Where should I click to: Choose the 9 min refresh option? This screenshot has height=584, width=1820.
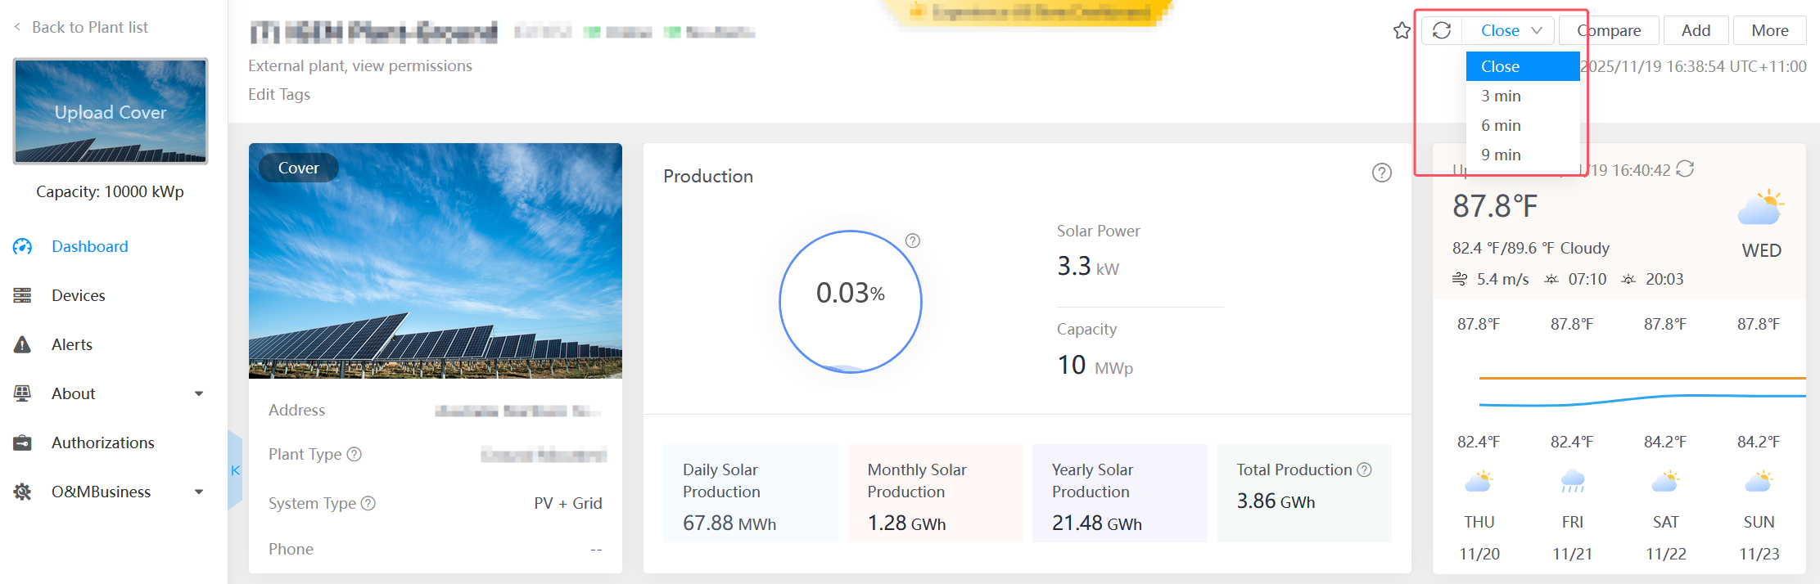1501,155
